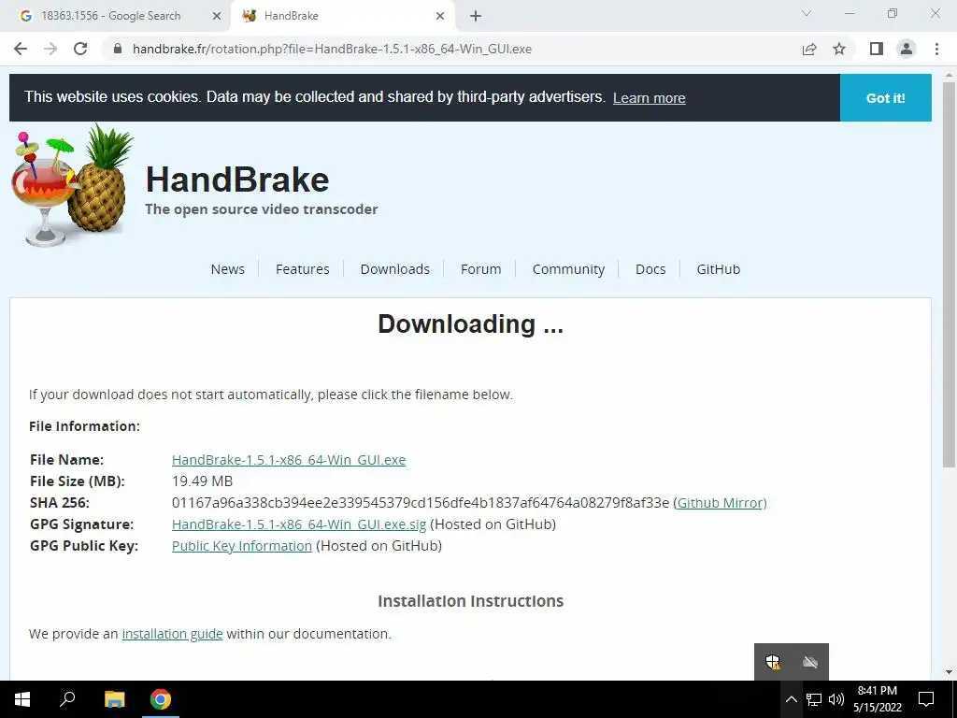Open the tab search chevron
Image resolution: width=957 pixels, height=718 pixels.
[807, 13]
